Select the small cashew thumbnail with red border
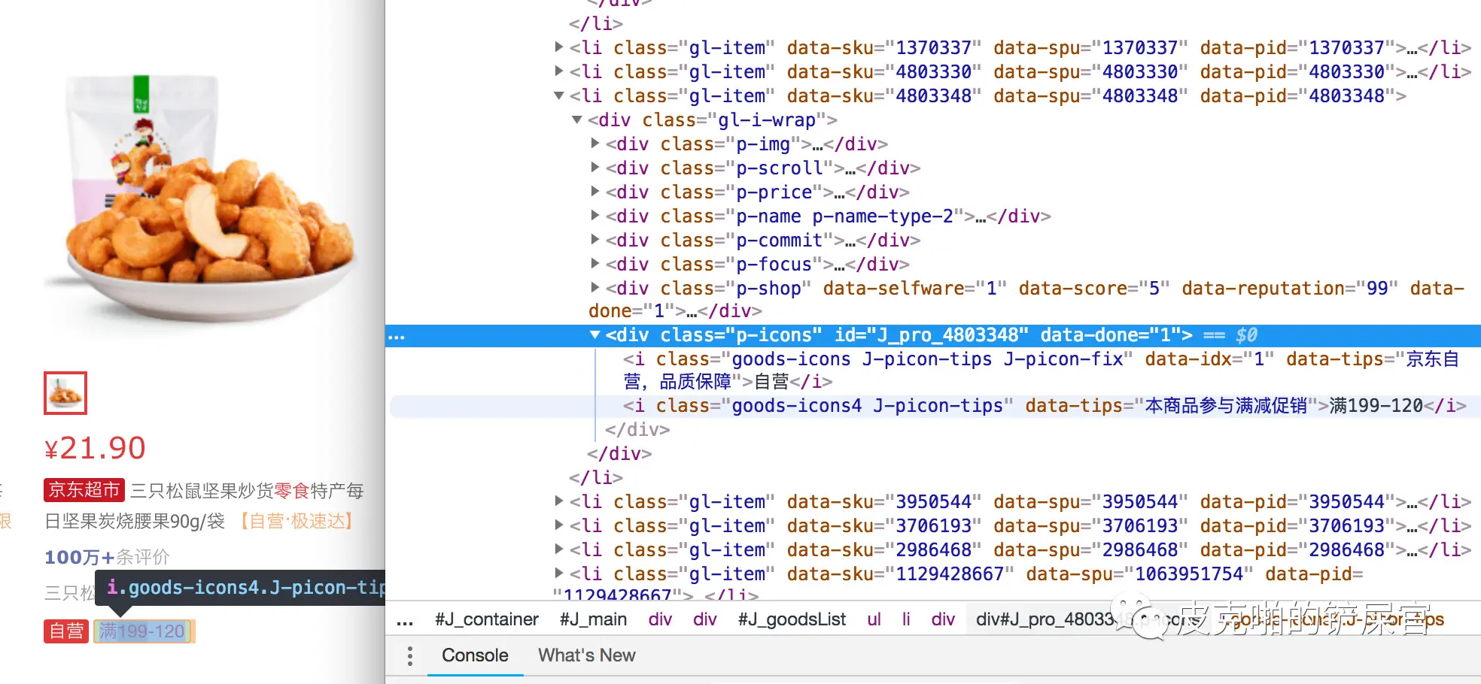The height and width of the screenshot is (684, 1481). point(65,393)
